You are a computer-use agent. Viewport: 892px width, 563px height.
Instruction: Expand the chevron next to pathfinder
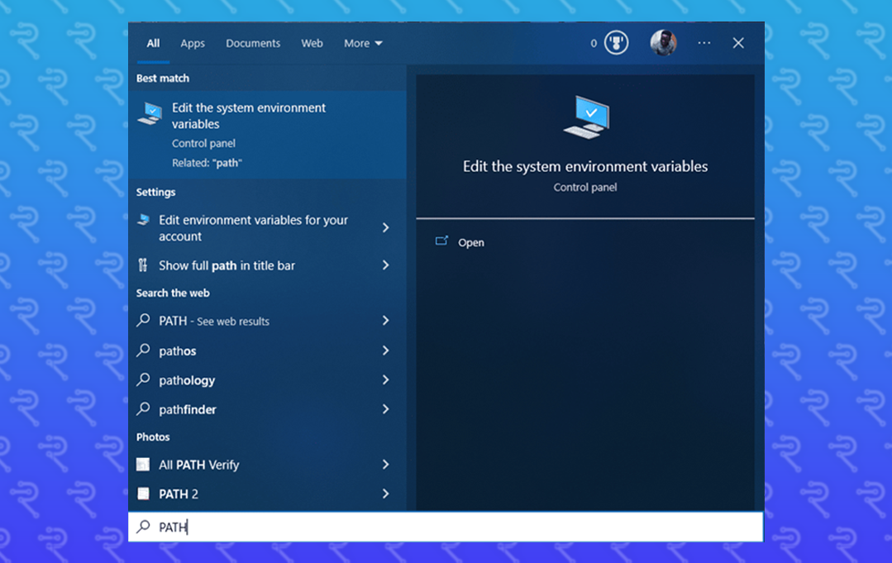(385, 409)
